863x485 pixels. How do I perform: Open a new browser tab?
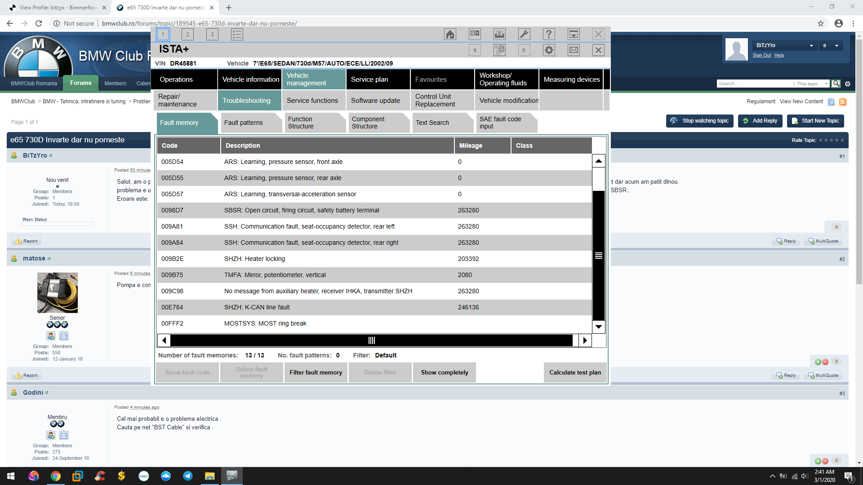(229, 8)
